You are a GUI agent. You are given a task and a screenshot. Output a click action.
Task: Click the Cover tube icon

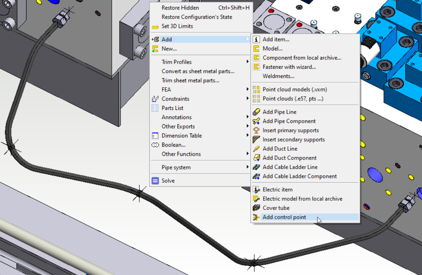coord(256,208)
